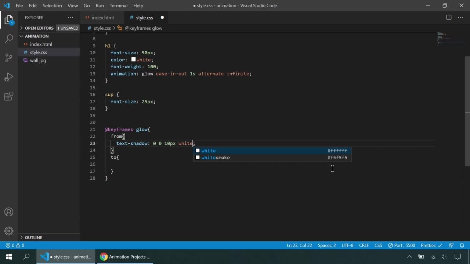Click the white color swatch on line 11
470x264 pixels.
(x=133, y=60)
